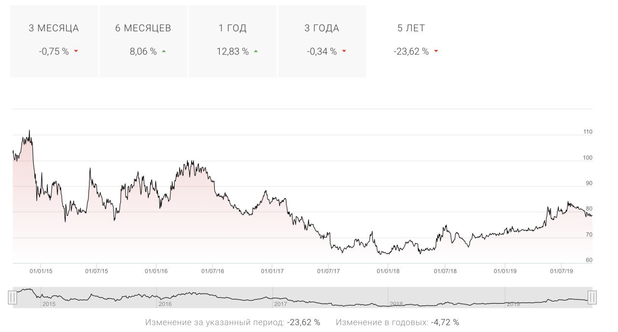618x332 pixels.
Task: Click the 01/07/19 axis date label
Action: [x=562, y=271]
